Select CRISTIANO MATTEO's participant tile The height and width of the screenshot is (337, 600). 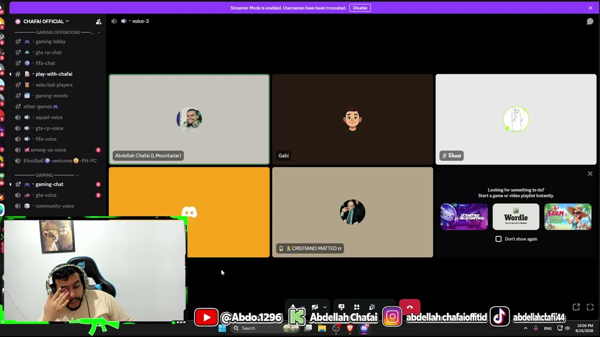(352, 212)
